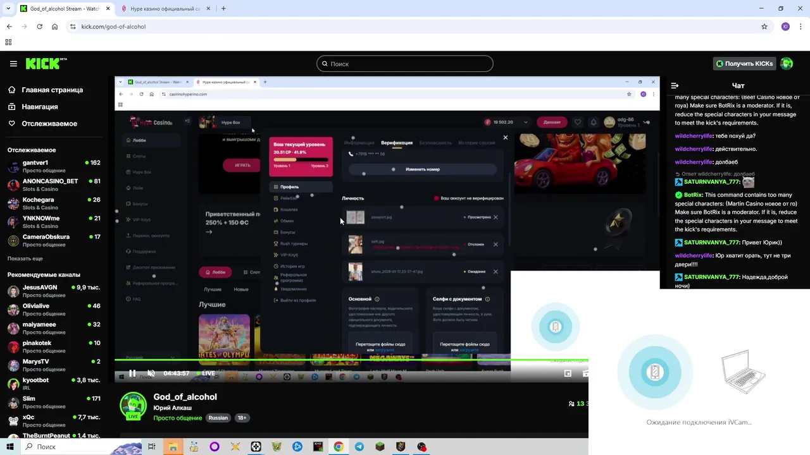The width and height of the screenshot is (810, 455).
Task: Click the Kick search field
Action: (x=405, y=64)
